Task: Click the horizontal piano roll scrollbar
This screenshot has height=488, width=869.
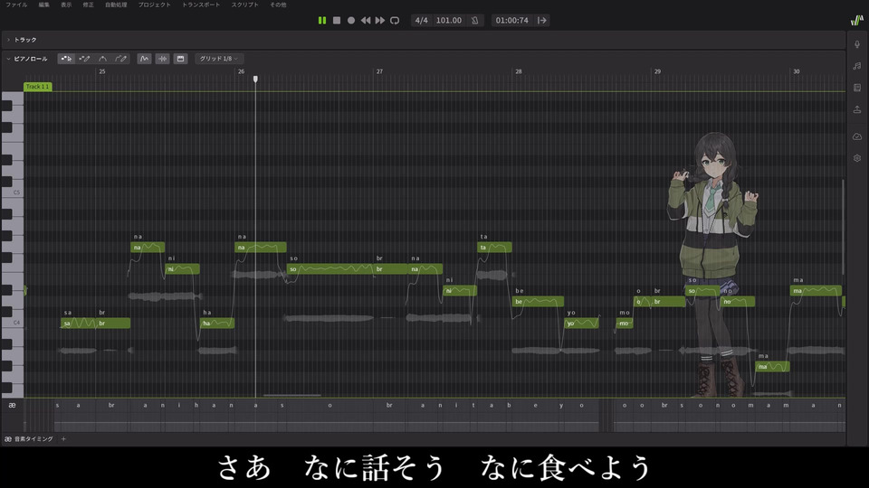Action: pos(292,396)
